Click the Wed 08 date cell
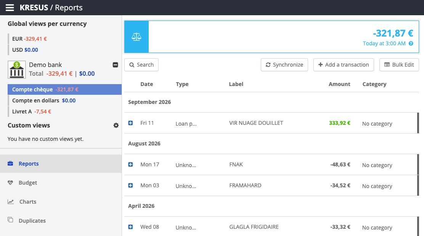Screen dimensions: 424x236 pos(149,227)
